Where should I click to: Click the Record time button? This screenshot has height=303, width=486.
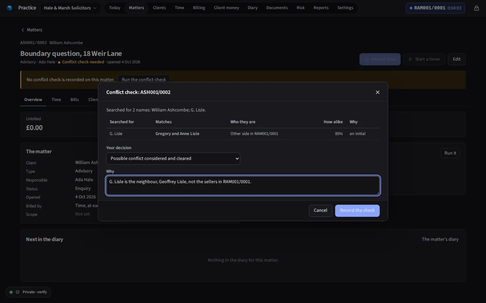click(380, 59)
